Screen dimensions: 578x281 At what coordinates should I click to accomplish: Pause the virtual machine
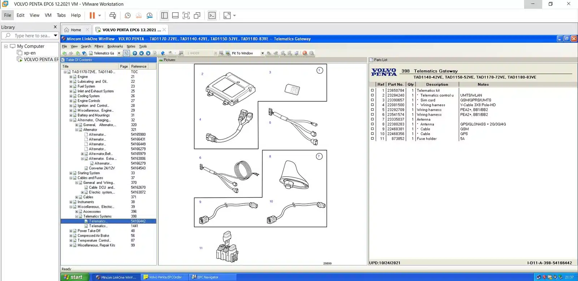tap(92, 16)
